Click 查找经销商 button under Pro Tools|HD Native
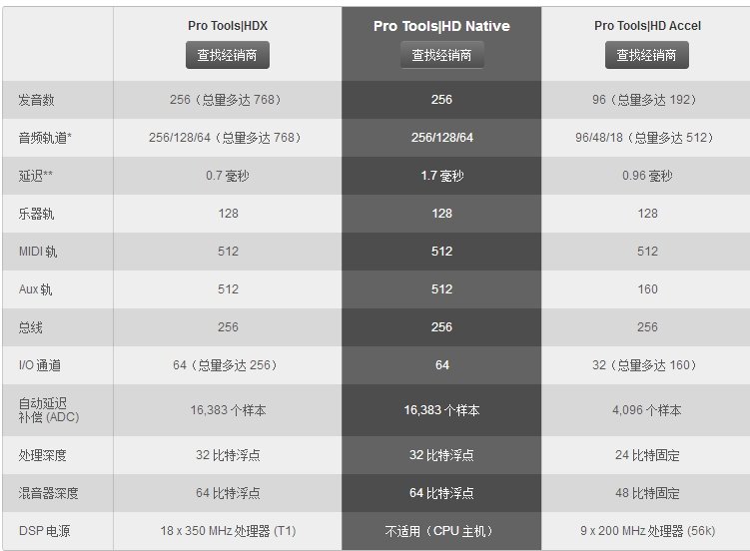This screenshot has width=750, height=551. coord(441,55)
